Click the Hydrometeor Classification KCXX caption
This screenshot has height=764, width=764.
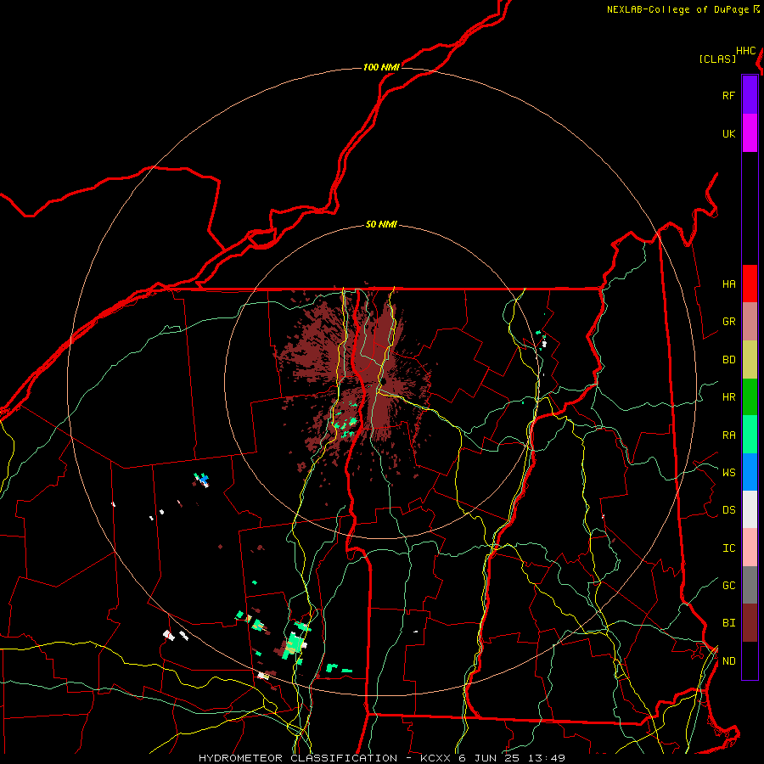[381, 758]
